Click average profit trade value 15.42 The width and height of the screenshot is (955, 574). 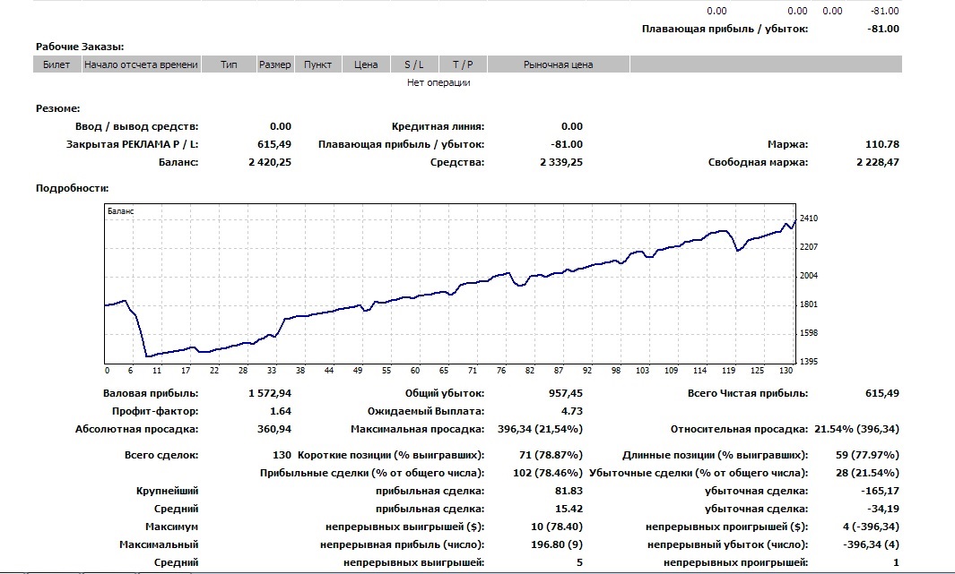569,509
